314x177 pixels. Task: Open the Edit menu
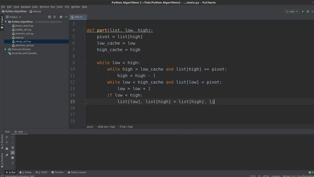tap(9, 7)
